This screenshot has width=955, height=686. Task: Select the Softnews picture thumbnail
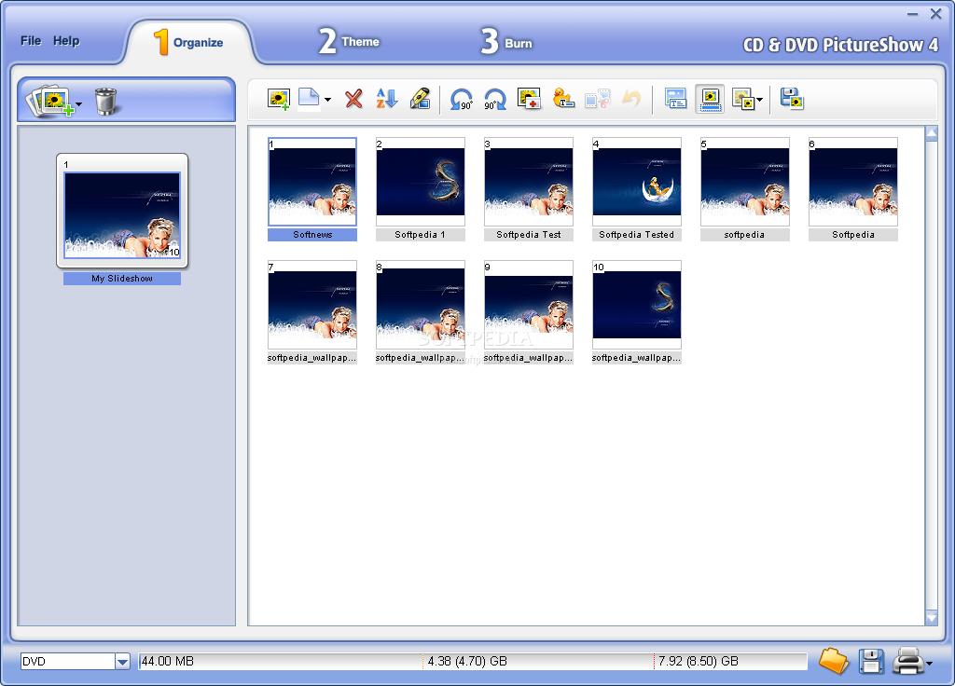312,182
